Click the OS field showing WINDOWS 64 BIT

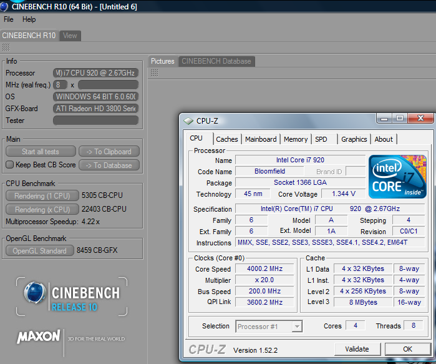coord(95,97)
